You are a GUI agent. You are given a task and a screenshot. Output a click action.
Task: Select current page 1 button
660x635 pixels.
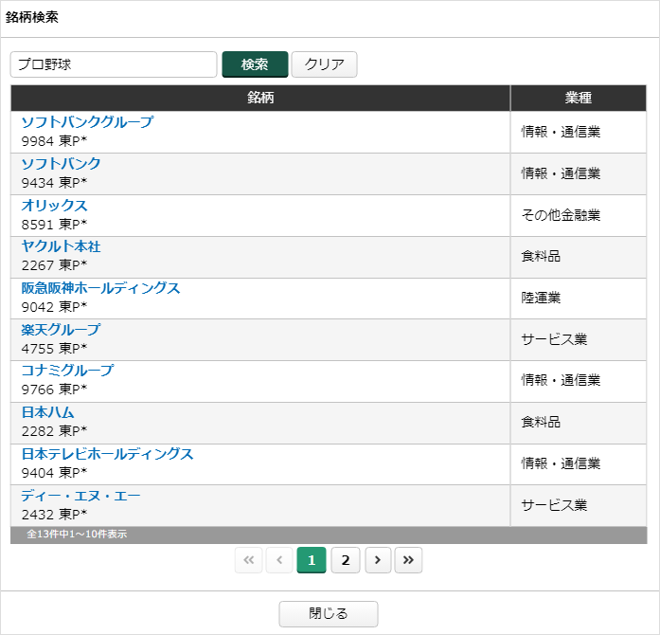[x=312, y=560]
